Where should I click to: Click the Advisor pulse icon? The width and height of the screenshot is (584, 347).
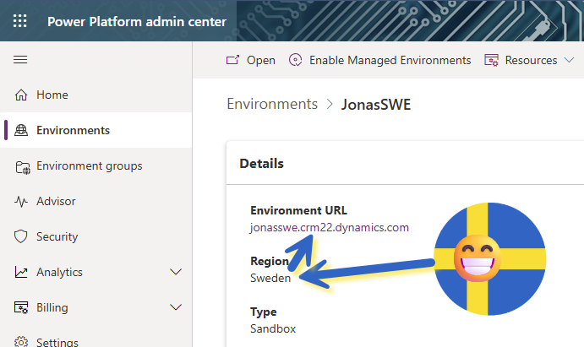21,201
